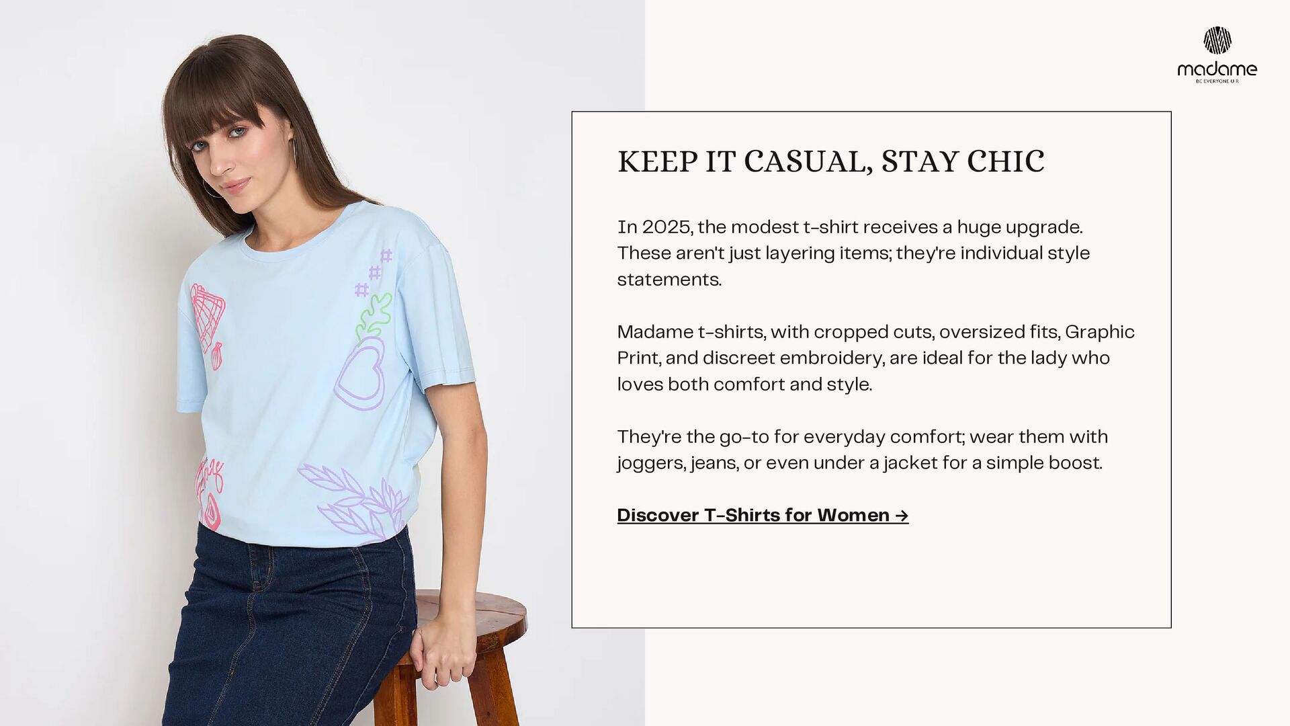Click the purple hashtag symbols on the shirt
Viewport: 1290px width, 726px height.
[x=374, y=273]
